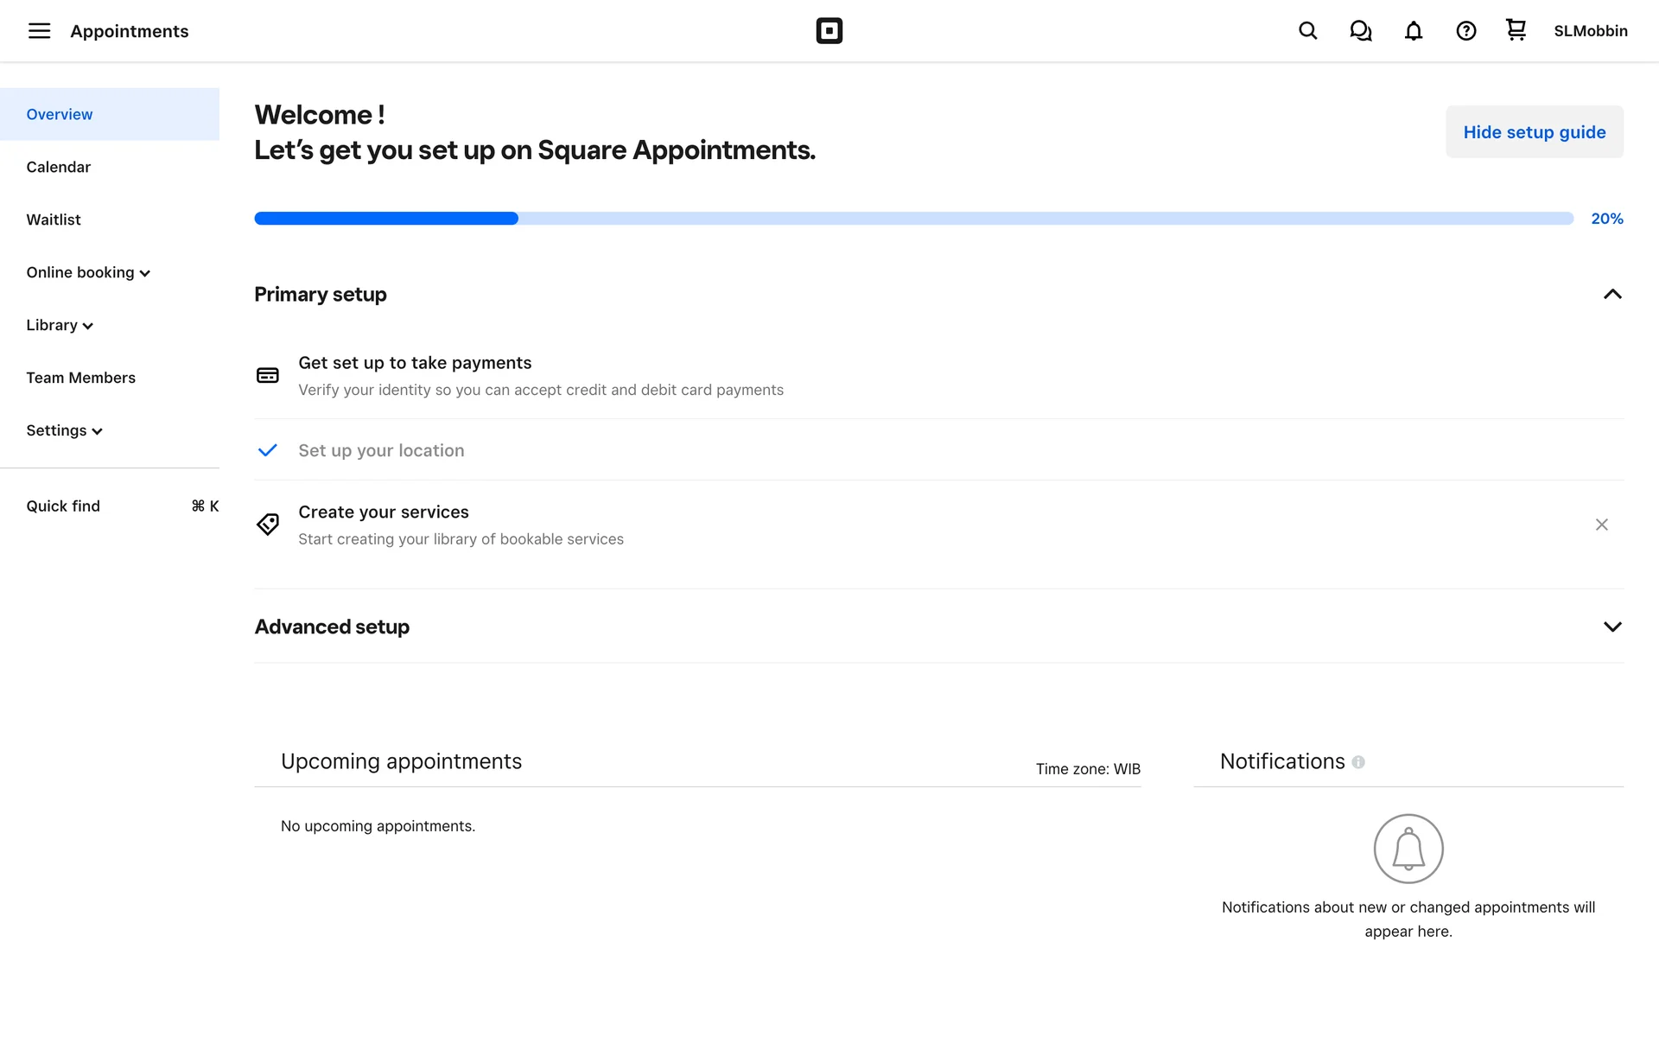This screenshot has height=1037, width=1659.
Task: Open the help question mark icon
Action: (x=1465, y=31)
